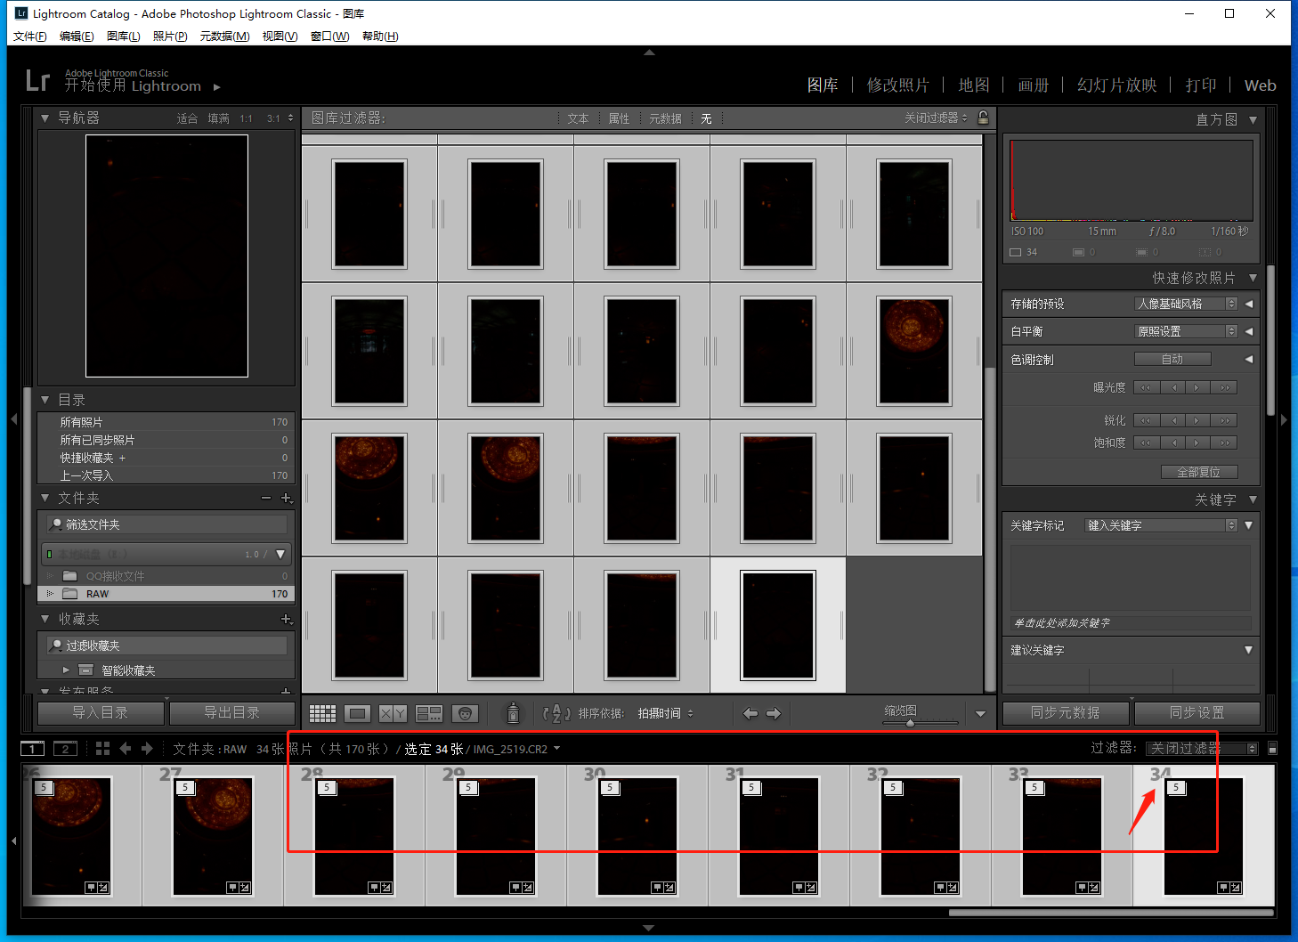Open the 关键字标记 键入关键字 dropdown
Screen dimensions: 1298x942
pos(1161,525)
